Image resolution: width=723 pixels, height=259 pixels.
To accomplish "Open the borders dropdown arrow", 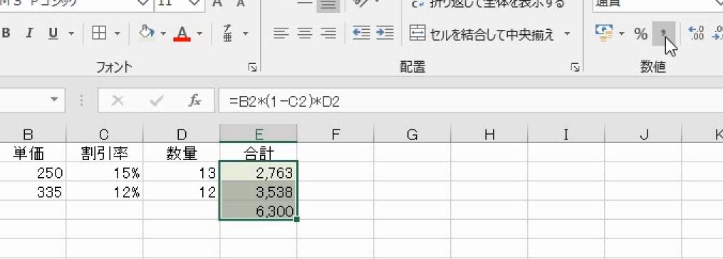I will click(x=117, y=33).
